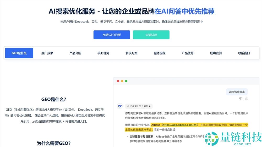Click the green window dot in the chat mockup
This screenshot has height=147, width=262.
pyautogui.click(x=126, y=81)
